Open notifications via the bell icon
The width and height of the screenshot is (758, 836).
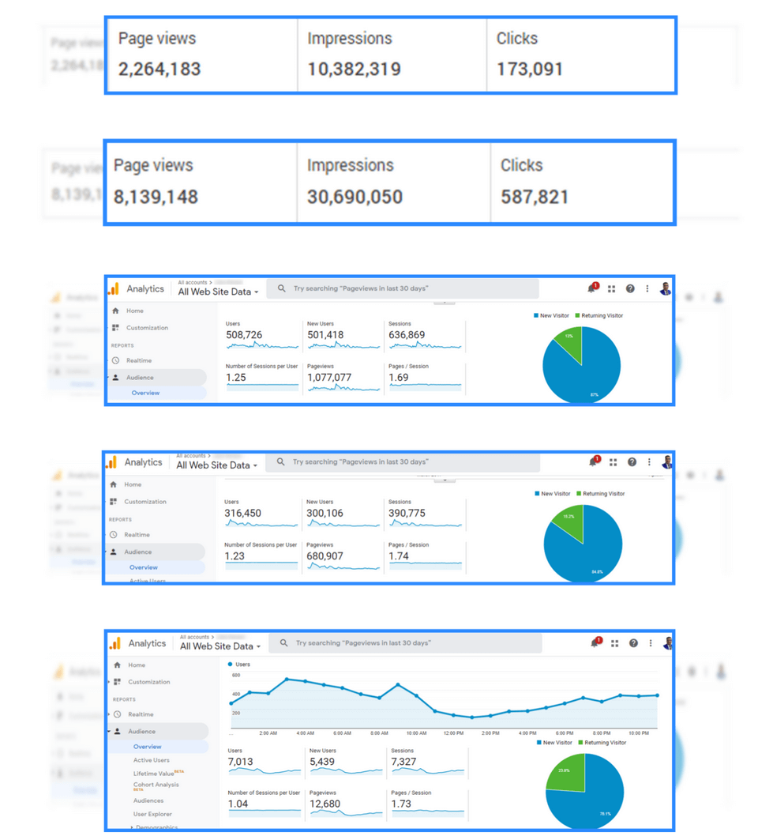pyautogui.click(x=594, y=642)
